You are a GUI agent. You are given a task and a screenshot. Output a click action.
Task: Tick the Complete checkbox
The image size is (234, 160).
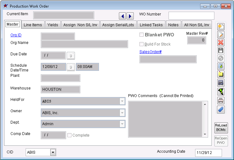[70, 135]
